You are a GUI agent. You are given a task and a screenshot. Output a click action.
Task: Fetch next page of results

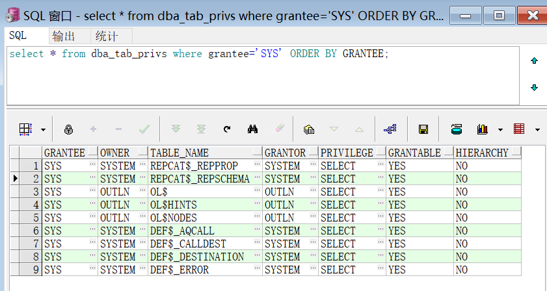(176, 129)
